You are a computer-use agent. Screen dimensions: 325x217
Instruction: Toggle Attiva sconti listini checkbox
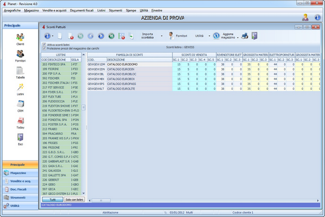(x=44, y=45)
